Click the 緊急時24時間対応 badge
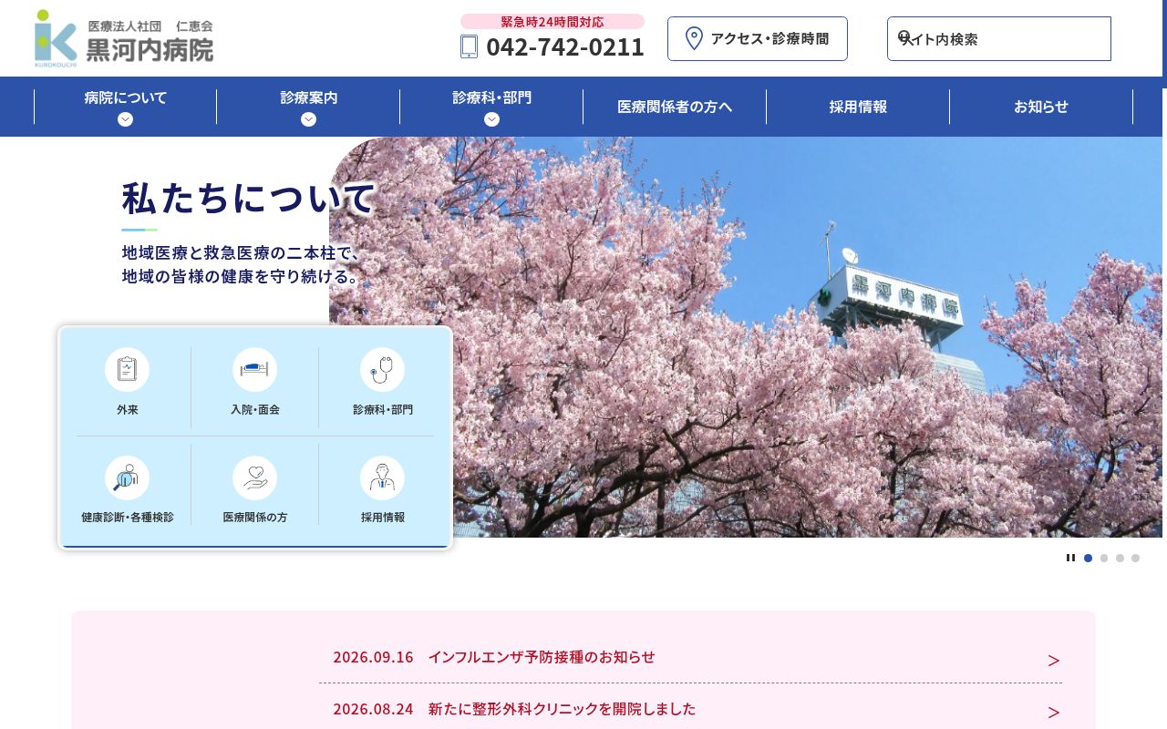 (553, 21)
